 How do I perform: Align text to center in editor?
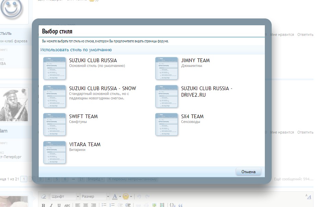(x=86, y=205)
